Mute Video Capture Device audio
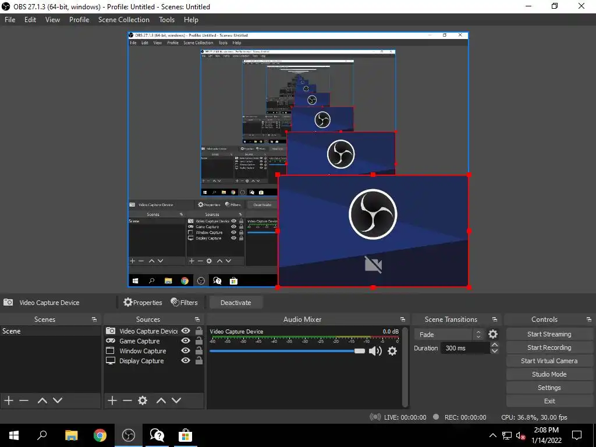Viewport: 596px width, 447px height. [375, 351]
